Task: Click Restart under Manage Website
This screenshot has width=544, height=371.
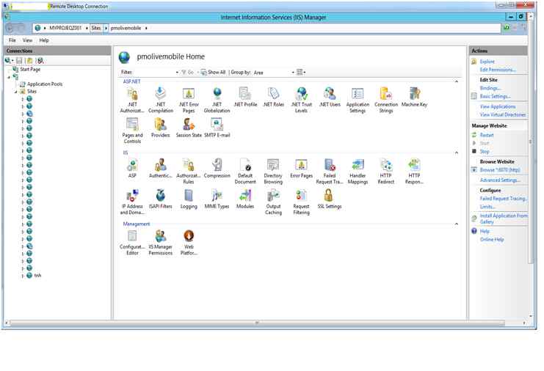Action: tap(487, 135)
